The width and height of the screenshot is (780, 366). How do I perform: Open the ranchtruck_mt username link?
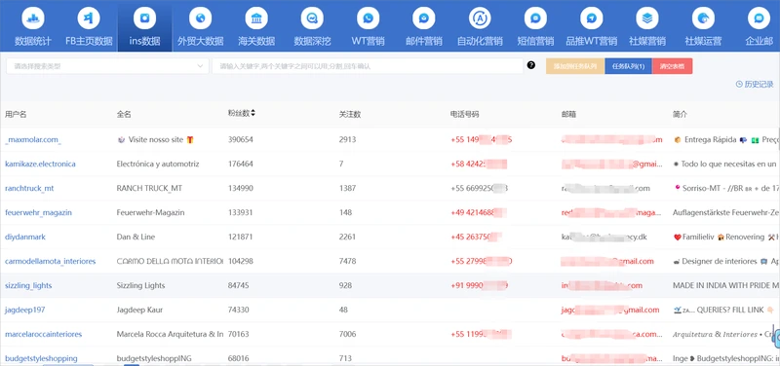click(x=29, y=188)
